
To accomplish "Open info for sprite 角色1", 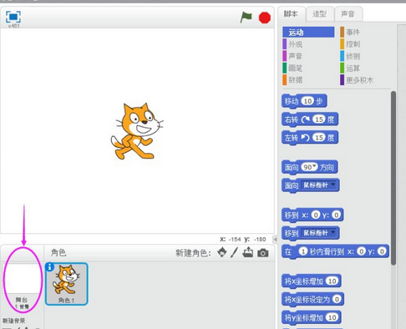I will (49, 267).
